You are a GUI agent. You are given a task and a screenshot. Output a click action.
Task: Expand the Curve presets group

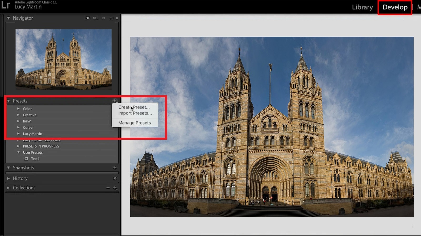pos(18,127)
